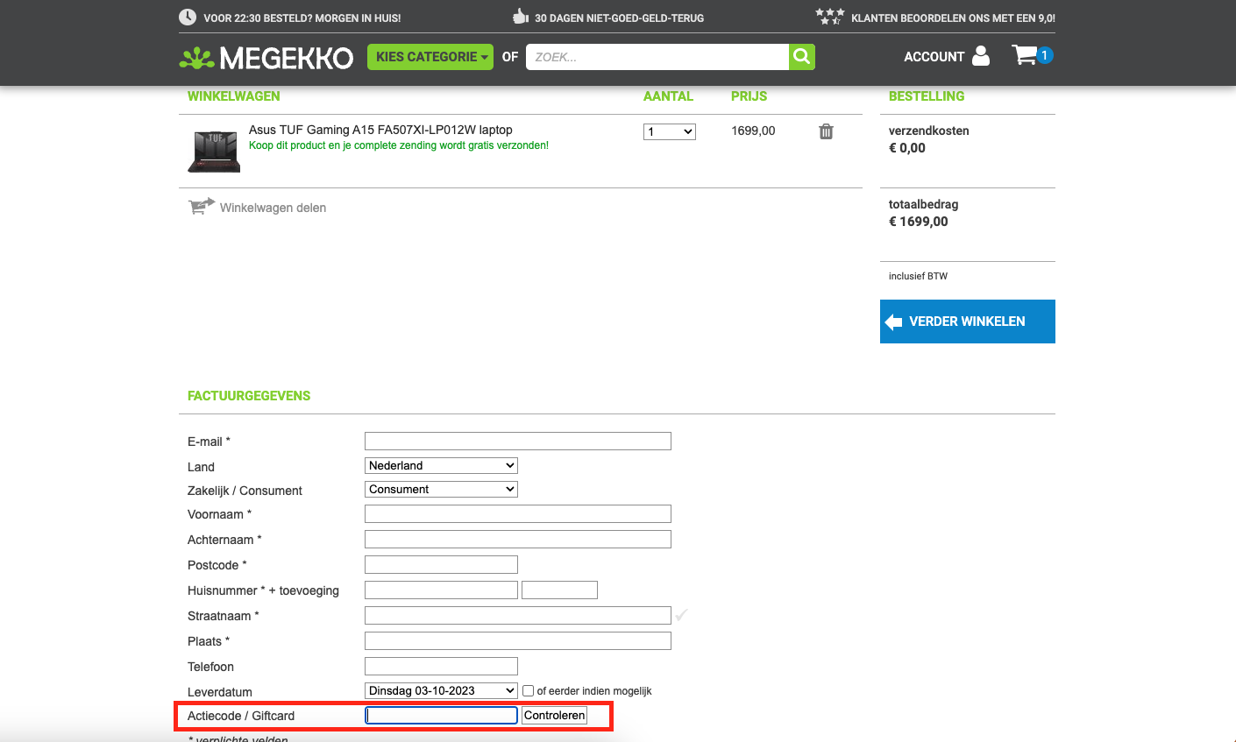
Task: Tick 'of eerder indien mogelijk' checkbox
Action: click(x=528, y=690)
